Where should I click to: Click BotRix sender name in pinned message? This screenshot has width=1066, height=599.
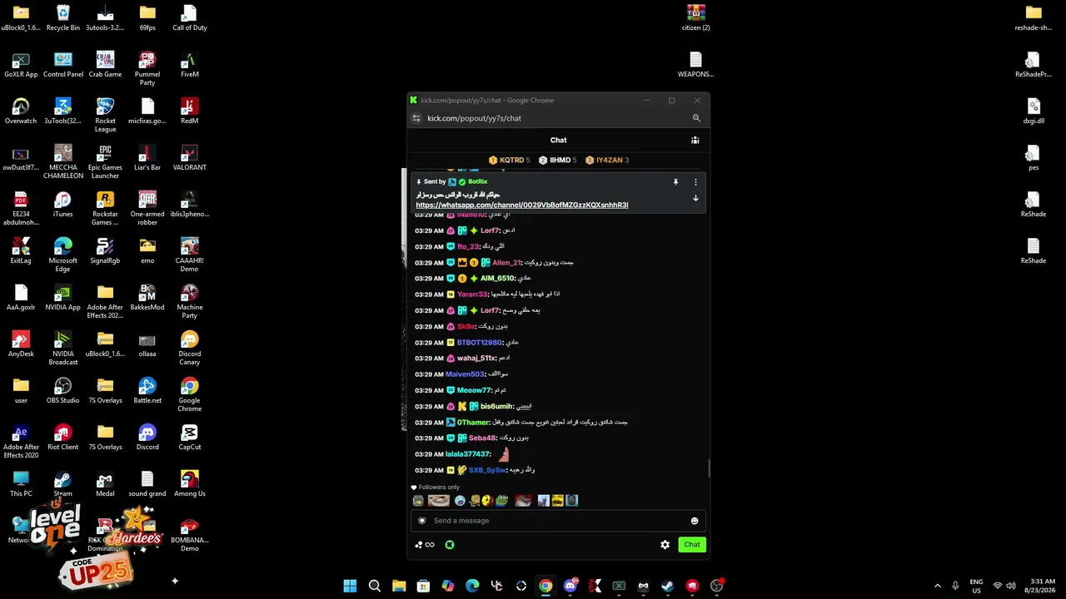pos(477,181)
